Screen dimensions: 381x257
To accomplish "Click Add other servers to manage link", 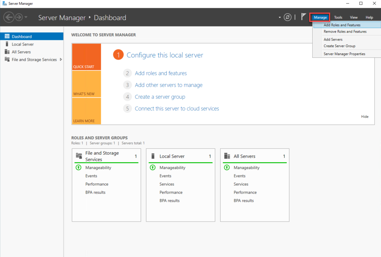I will click(169, 85).
